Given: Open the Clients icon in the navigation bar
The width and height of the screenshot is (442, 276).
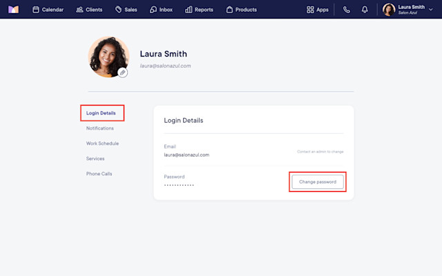Looking at the screenshot, I should (x=79, y=10).
